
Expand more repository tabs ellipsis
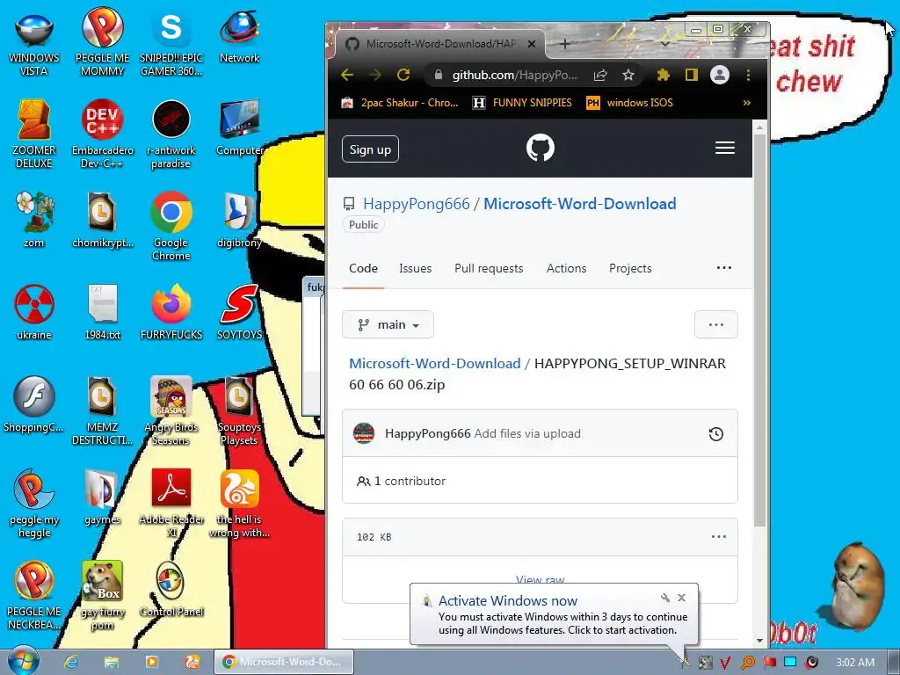pos(724,267)
